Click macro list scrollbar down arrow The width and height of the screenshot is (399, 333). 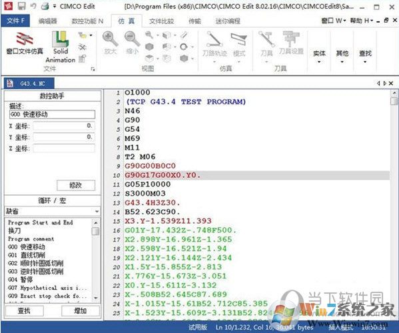[x=96, y=298]
